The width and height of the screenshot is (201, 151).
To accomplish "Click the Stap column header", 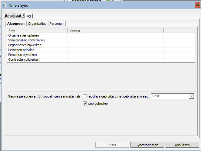I will coord(38,31).
